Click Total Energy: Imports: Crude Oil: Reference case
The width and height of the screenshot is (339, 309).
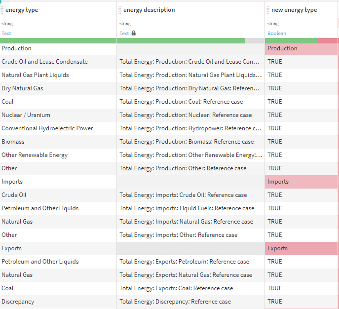coord(183,195)
